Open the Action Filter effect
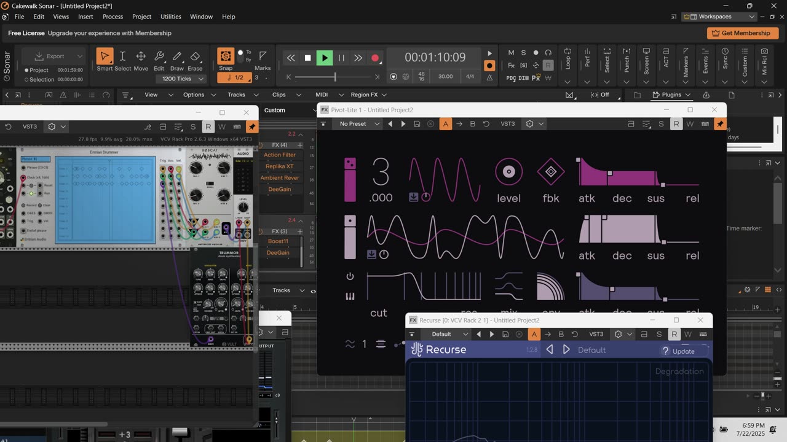 tap(280, 155)
